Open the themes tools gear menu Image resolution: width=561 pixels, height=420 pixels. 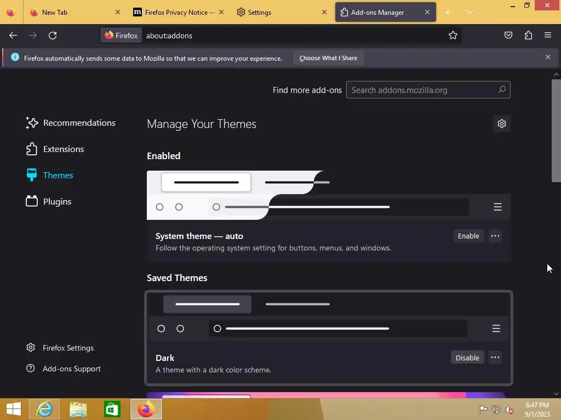click(x=502, y=124)
